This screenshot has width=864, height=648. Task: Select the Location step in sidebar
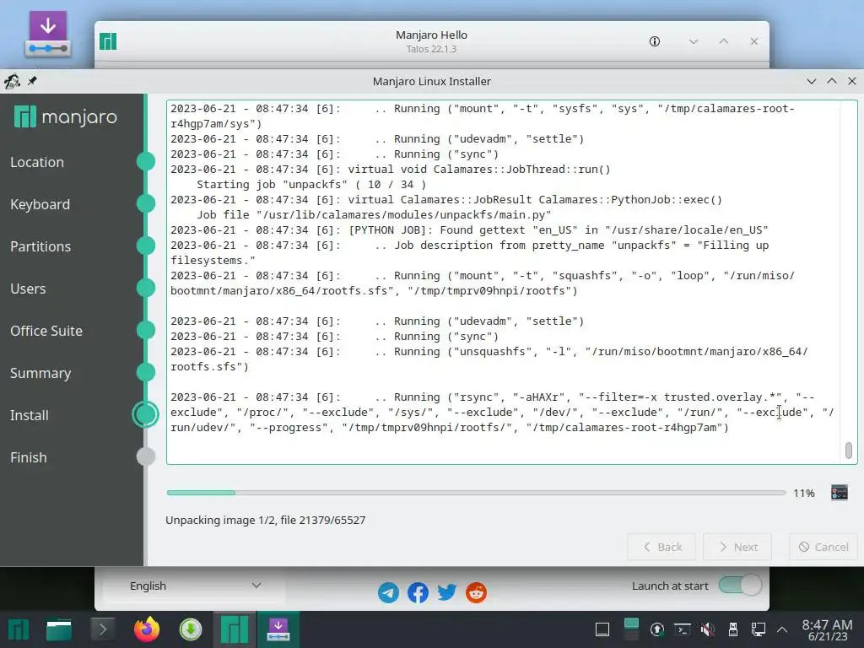click(37, 162)
